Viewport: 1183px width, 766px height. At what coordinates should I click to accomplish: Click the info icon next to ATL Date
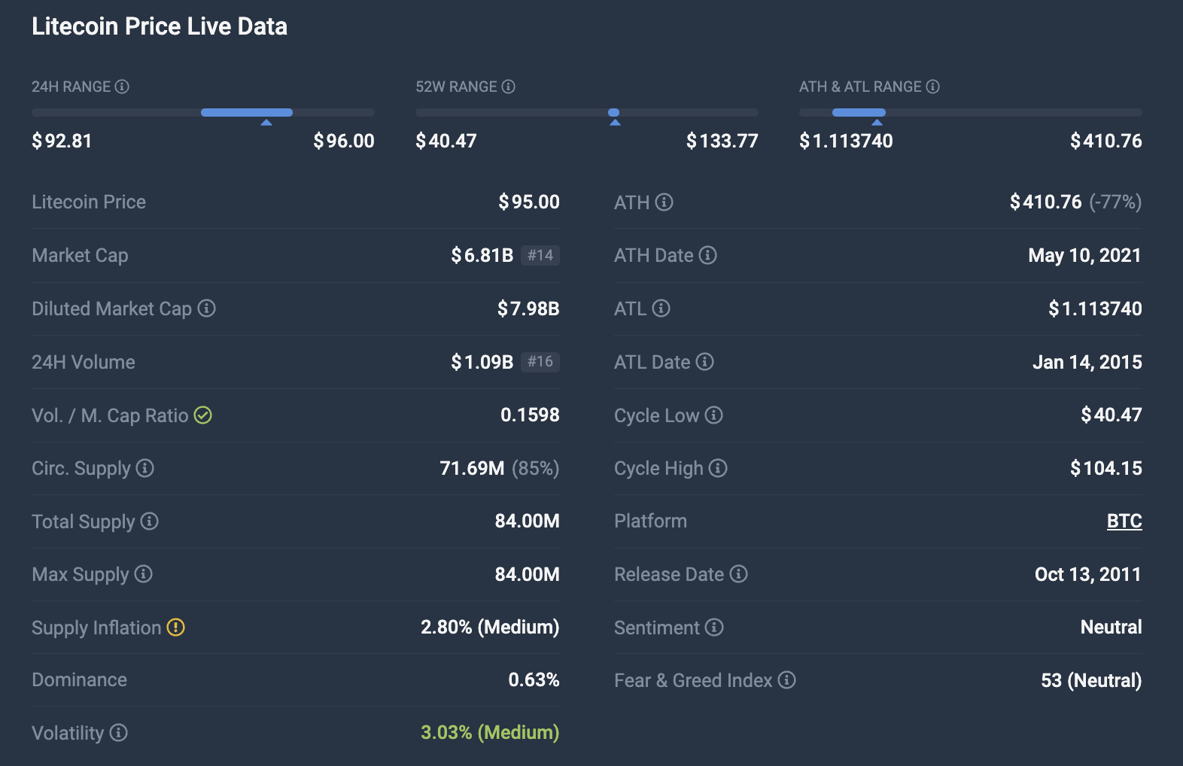tap(705, 362)
